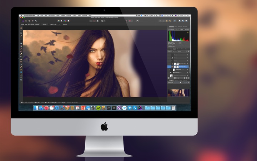Open the Export persona share icon

[36, 21]
